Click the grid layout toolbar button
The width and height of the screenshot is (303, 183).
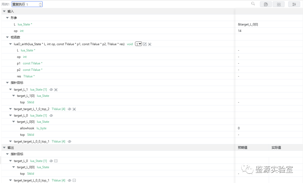(x=279, y=4)
